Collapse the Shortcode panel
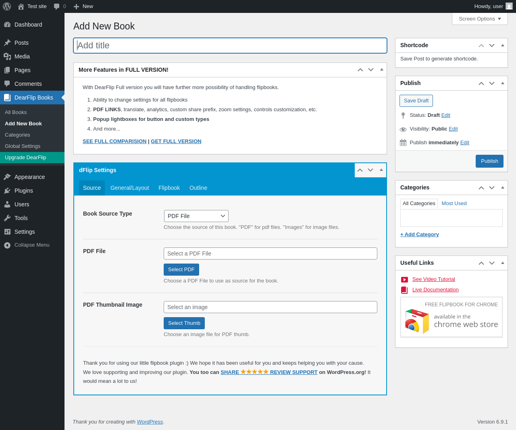The width and height of the screenshot is (516, 430). pos(503,45)
